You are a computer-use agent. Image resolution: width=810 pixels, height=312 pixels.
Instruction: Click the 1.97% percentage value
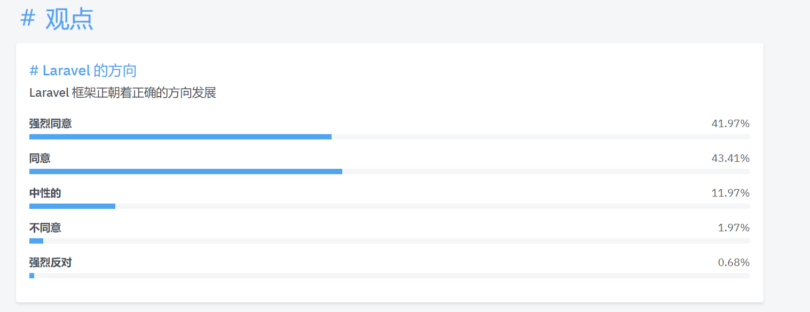coord(734,228)
